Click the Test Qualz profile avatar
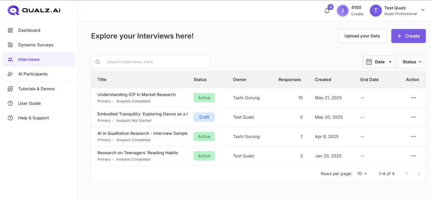This screenshot has height=200, width=431. tap(375, 11)
